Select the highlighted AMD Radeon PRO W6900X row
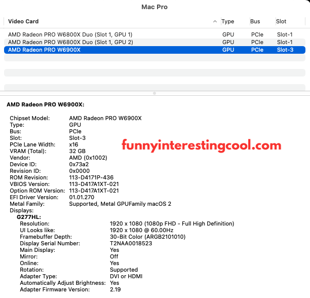 click(154, 50)
